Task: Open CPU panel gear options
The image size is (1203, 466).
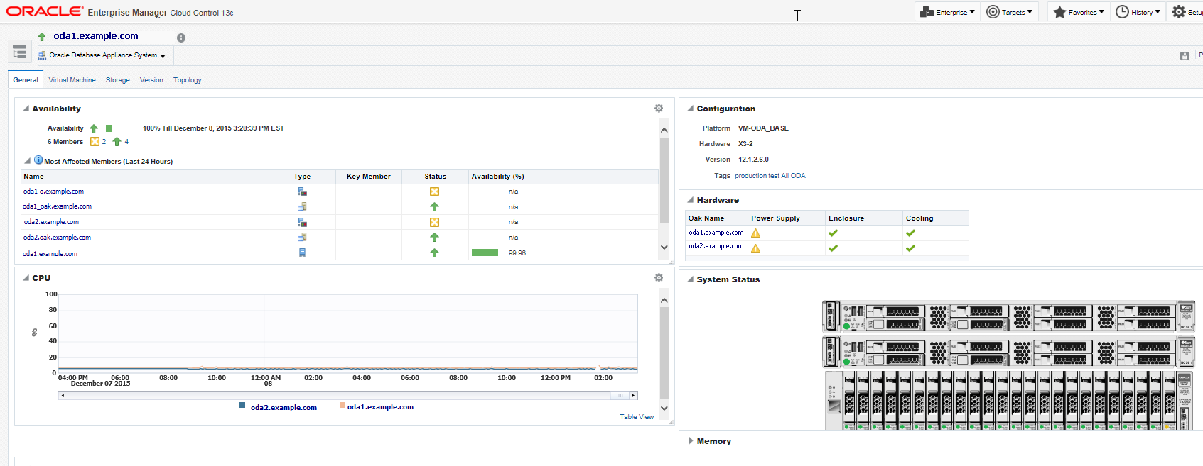Action: click(659, 278)
